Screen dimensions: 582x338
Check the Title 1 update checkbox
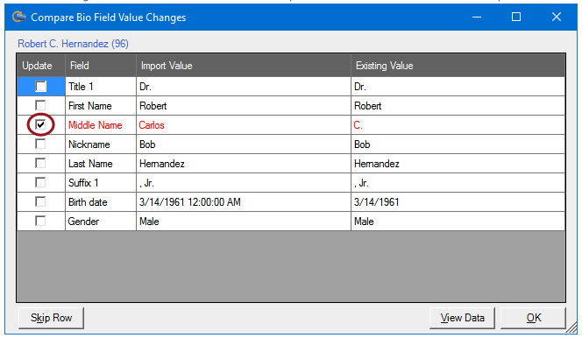click(41, 87)
